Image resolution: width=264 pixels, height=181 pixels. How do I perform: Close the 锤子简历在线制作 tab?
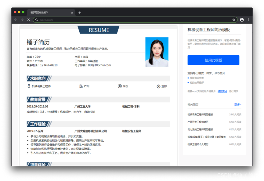coord(72,13)
